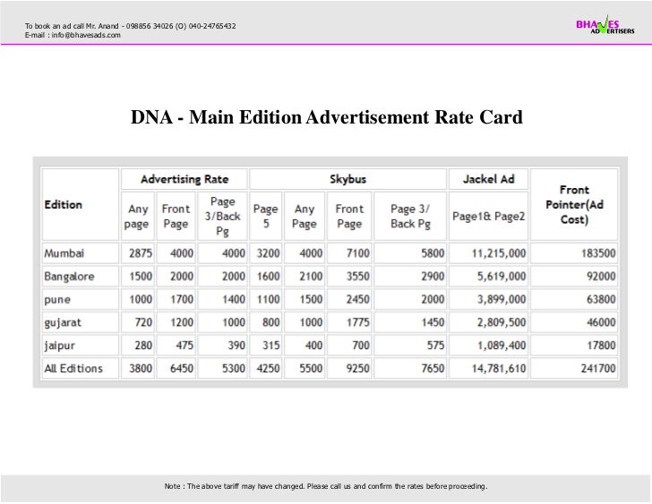652x504 pixels.
Task: Select the Bangalore value 2900
Action: (x=433, y=277)
